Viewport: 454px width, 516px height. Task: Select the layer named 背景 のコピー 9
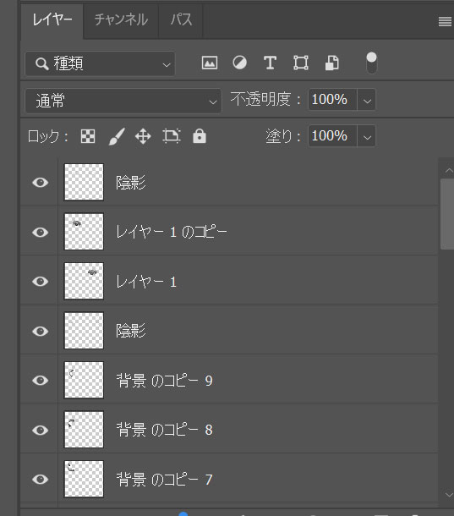164,381
